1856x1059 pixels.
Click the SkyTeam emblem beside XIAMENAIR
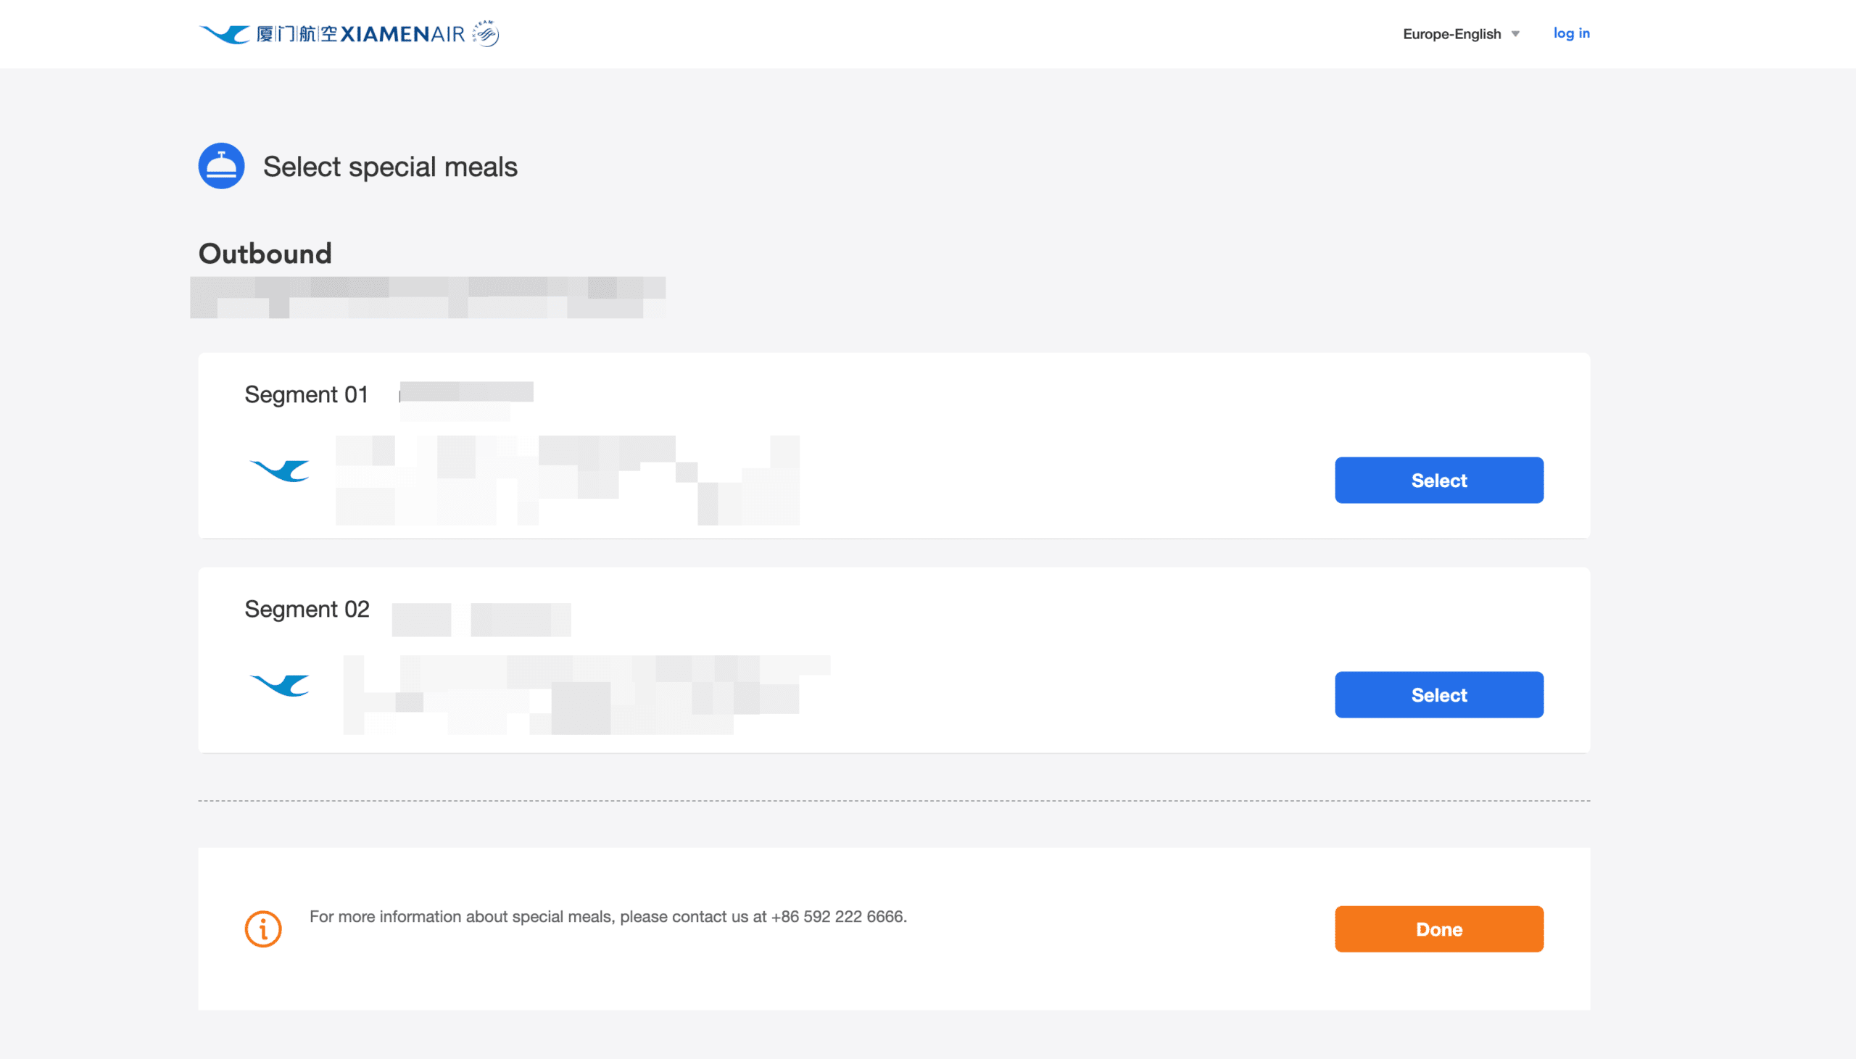(486, 33)
